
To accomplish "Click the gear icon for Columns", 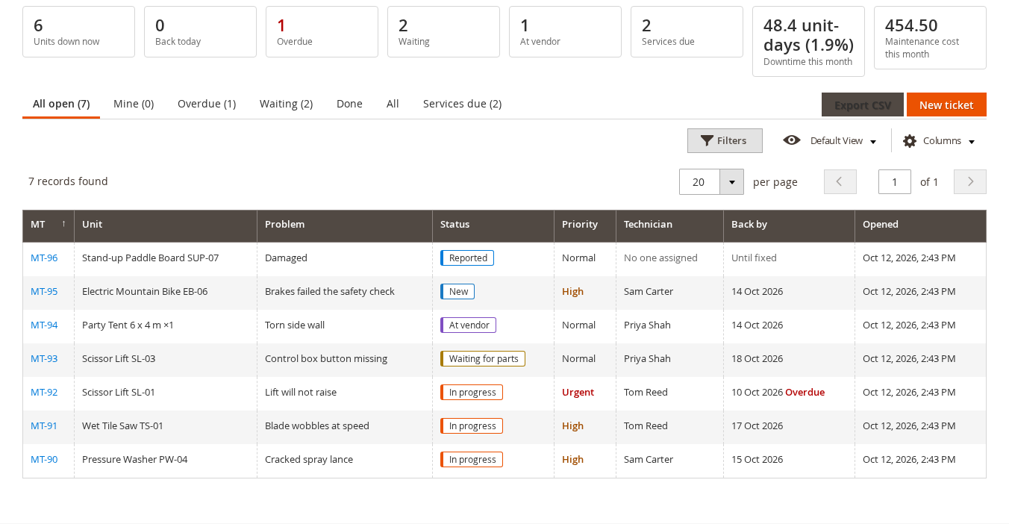I will (x=910, y=141).
